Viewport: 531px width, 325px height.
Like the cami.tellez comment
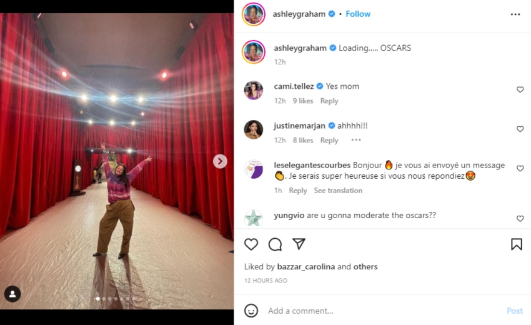pos(520,90)
